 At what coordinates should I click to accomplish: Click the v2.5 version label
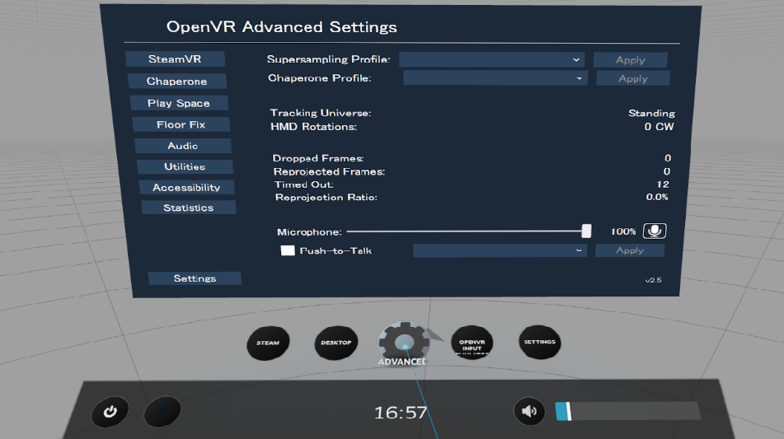[653, 280]
